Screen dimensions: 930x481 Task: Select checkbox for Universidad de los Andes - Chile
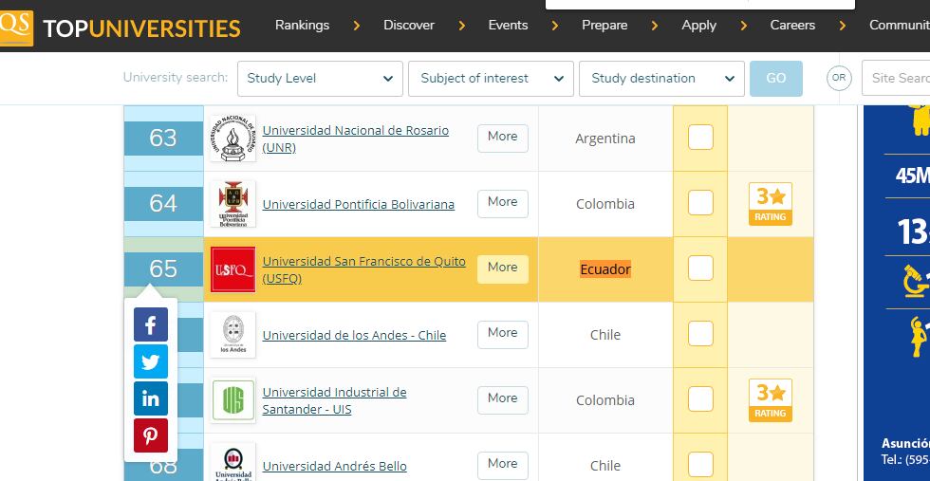(700, 334)
